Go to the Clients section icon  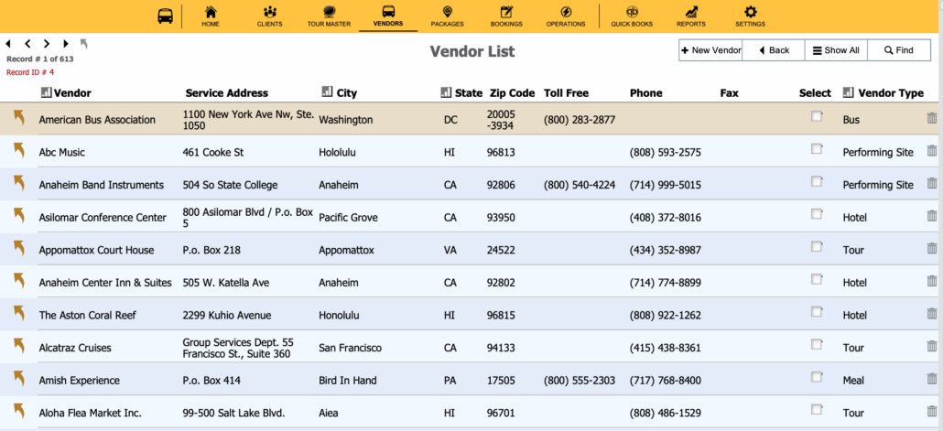(x=270, y=12)
